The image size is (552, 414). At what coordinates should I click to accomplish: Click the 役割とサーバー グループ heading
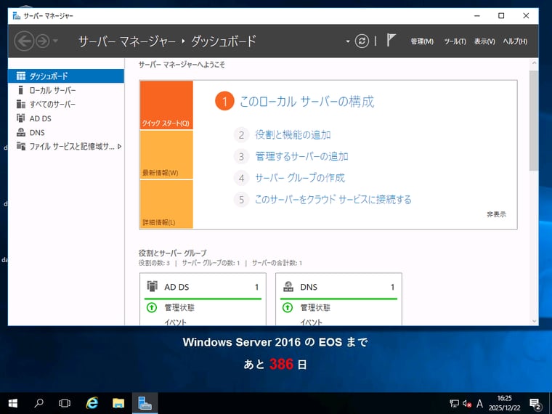click(x=173, y=253)
